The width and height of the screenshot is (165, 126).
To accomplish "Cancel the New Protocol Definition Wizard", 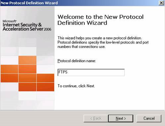I will click(x=149, y=118).
